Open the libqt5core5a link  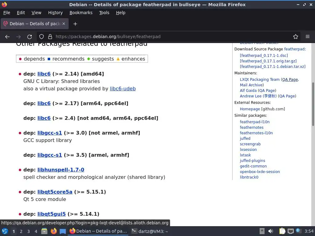55,192
